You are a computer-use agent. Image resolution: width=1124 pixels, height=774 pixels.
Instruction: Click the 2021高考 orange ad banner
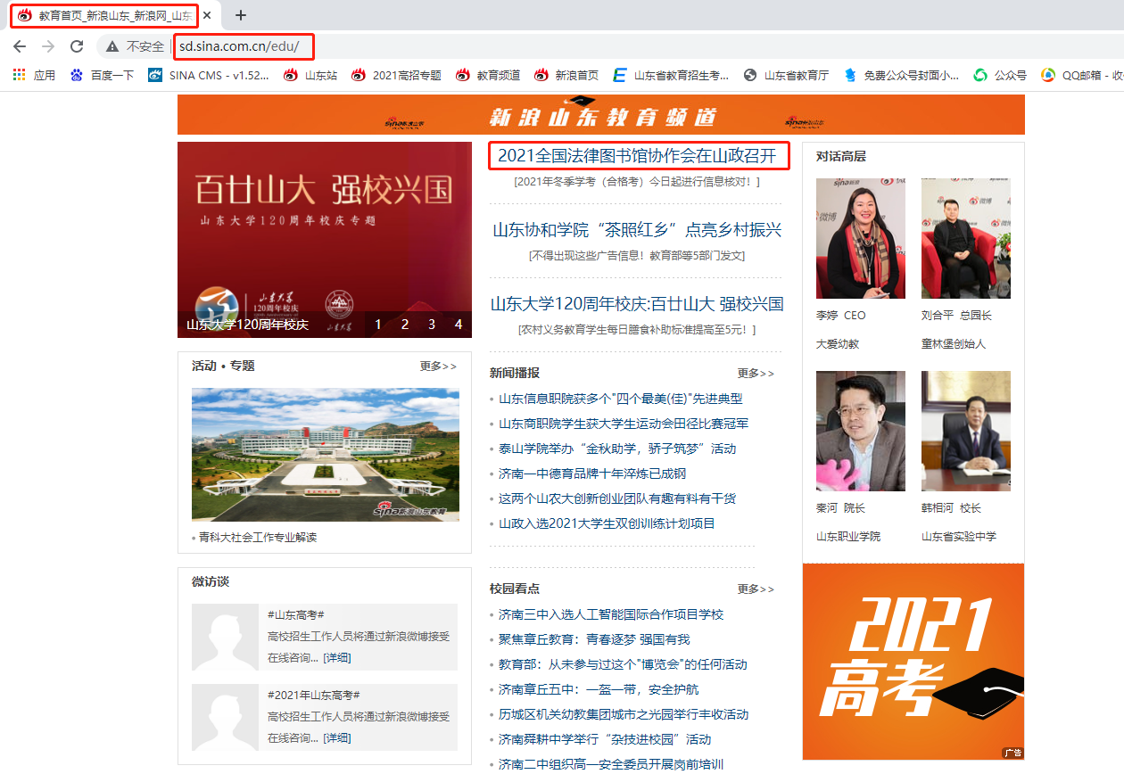[x=913, y=661]
